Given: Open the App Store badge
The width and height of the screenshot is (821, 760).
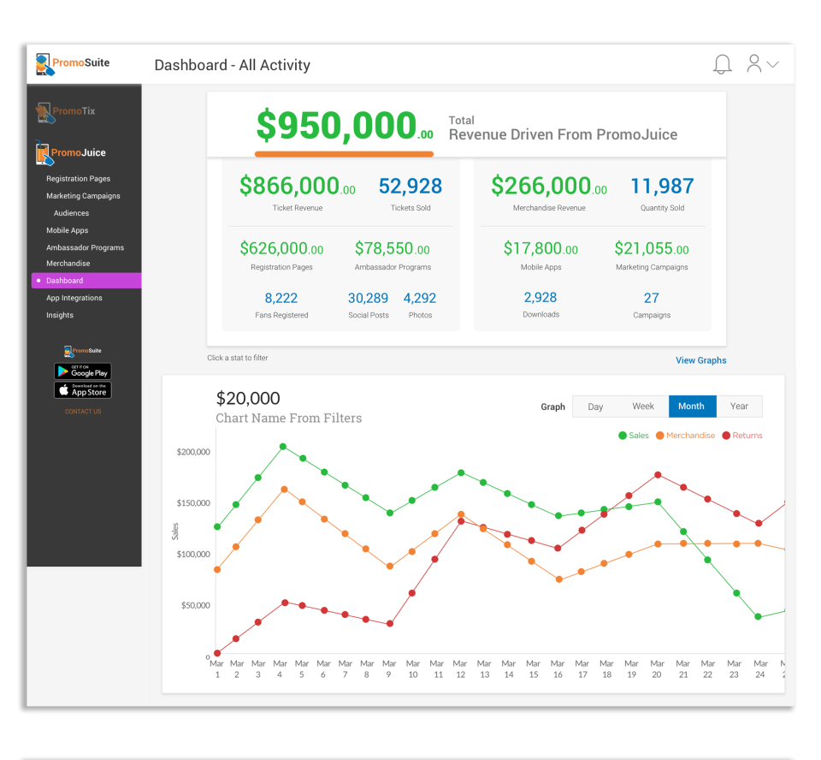Looking at the screenshot, I should [82, 389].
